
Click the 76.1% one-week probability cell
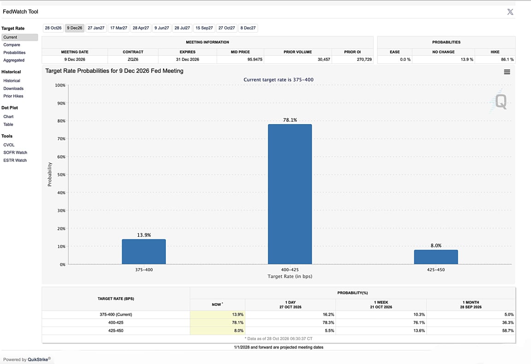pyautogui.click(x=381, y=322)
